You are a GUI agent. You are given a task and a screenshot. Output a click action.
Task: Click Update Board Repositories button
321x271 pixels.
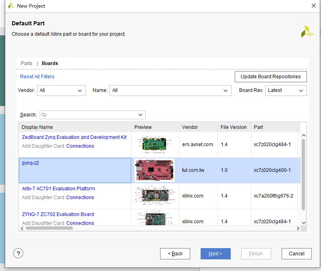pyautogui.click(x=270, y=77)
